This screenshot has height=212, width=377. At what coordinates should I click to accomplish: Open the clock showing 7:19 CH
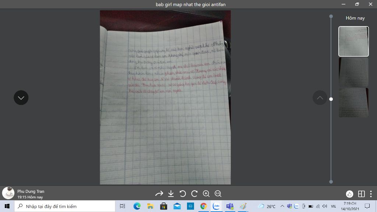[x=350, y=206]
